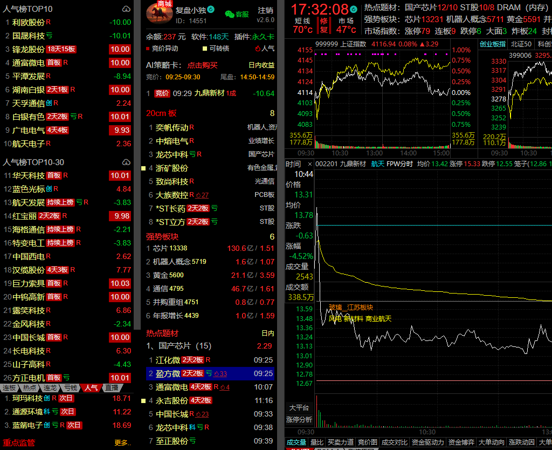Expand the 20cm 板 section header
Viewport: 552px width, 450px height.
(161, 113)
